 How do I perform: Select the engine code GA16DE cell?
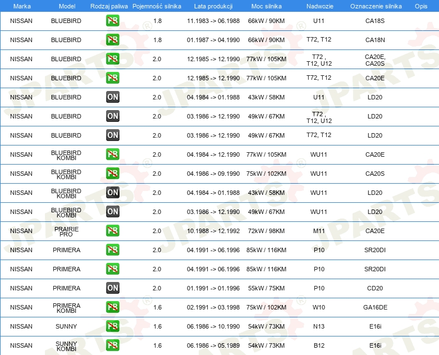click(375, 307)
